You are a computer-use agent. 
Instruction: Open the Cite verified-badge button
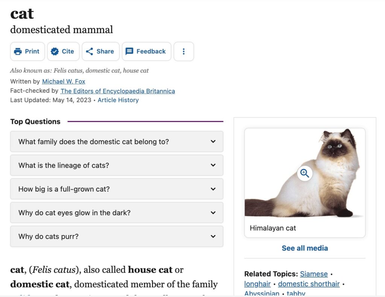click(63, 51)
